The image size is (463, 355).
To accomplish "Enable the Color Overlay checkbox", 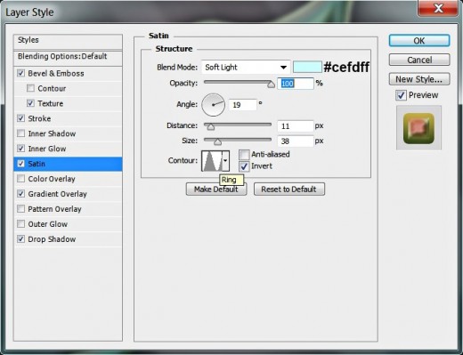I will (20, 179).
